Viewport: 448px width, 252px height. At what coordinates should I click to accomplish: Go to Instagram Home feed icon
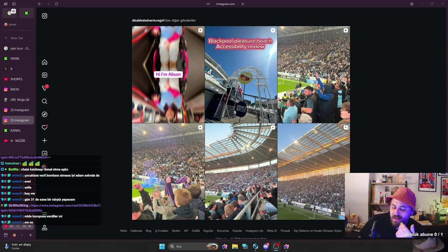pyautogui.click(x=44, y=62)
